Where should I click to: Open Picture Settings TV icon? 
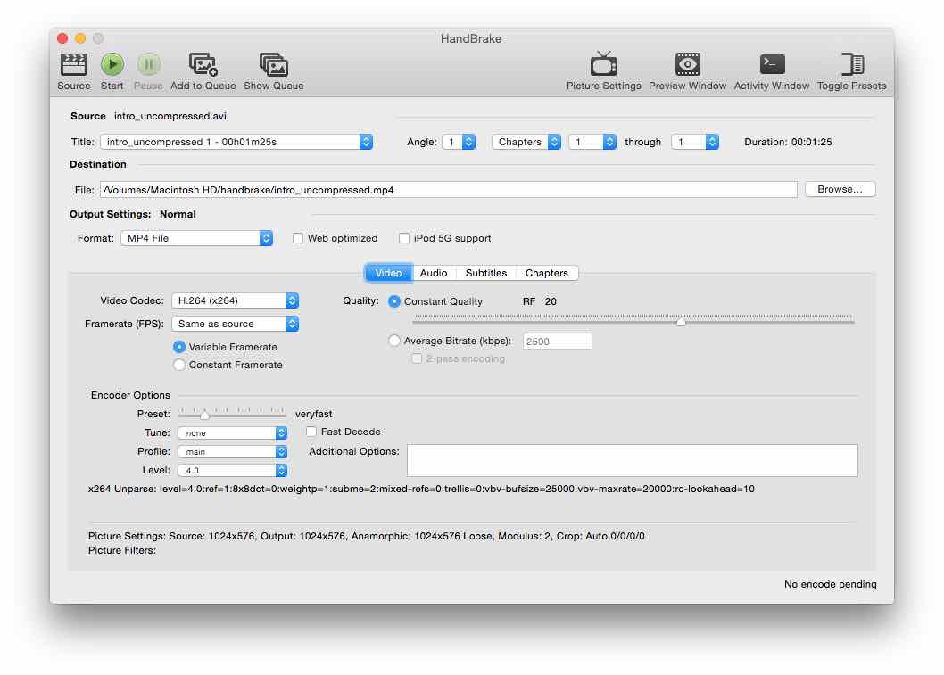click(x=603, y=65)
